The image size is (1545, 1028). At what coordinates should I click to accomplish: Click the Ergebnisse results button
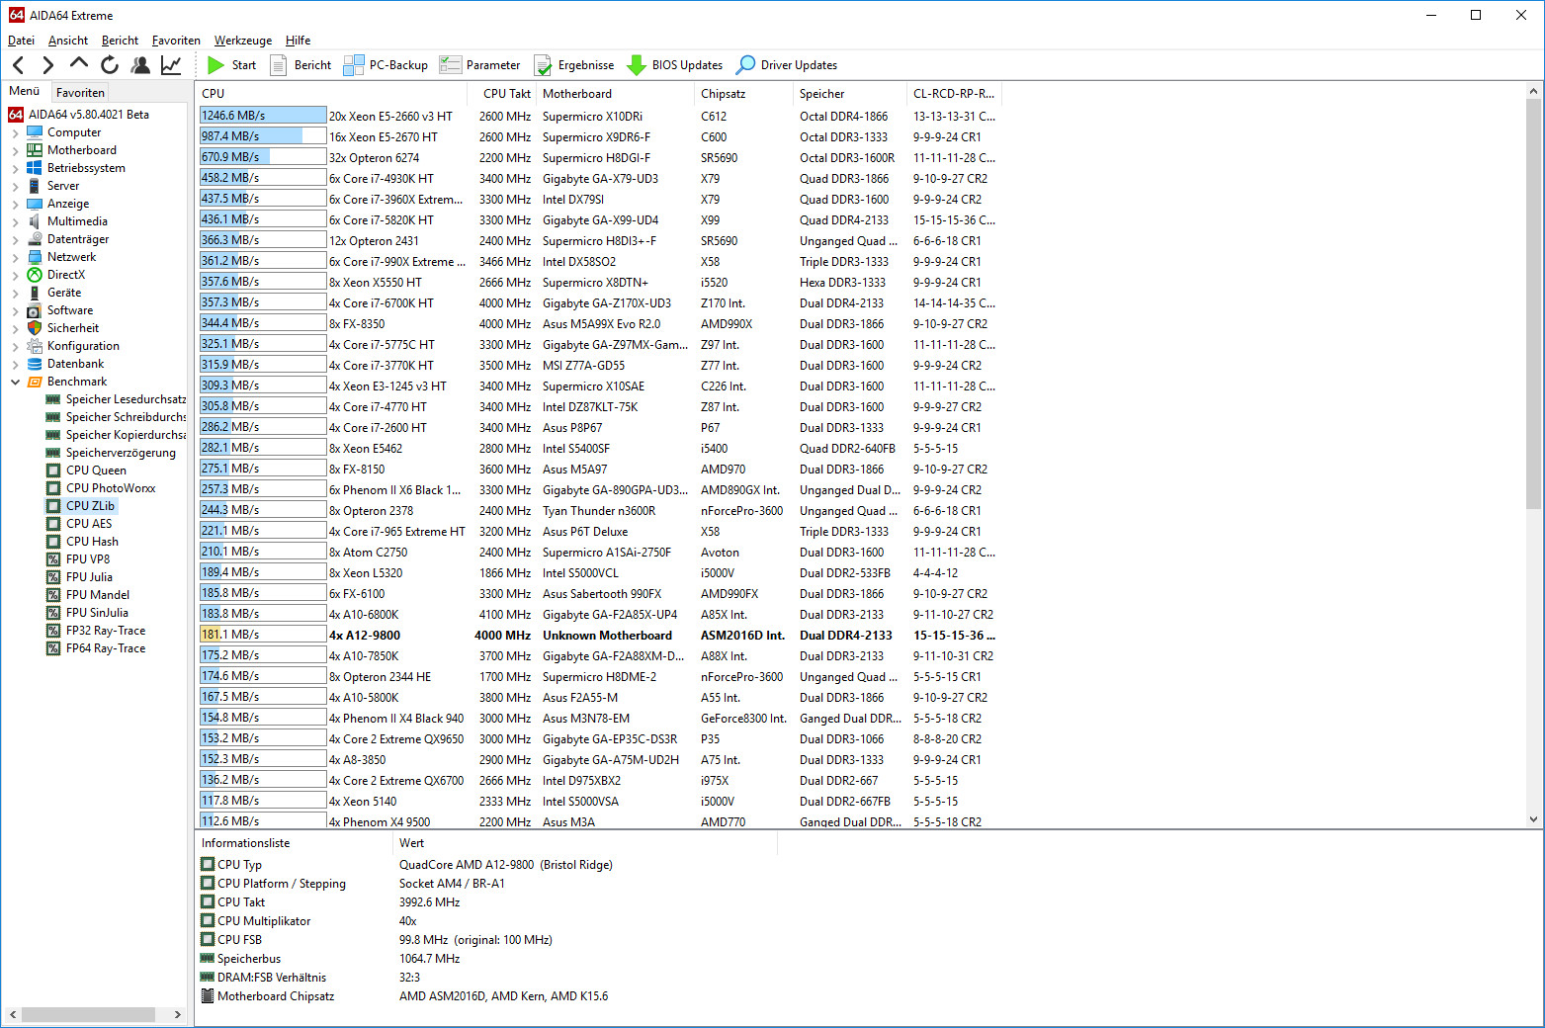tap(574, 65)
